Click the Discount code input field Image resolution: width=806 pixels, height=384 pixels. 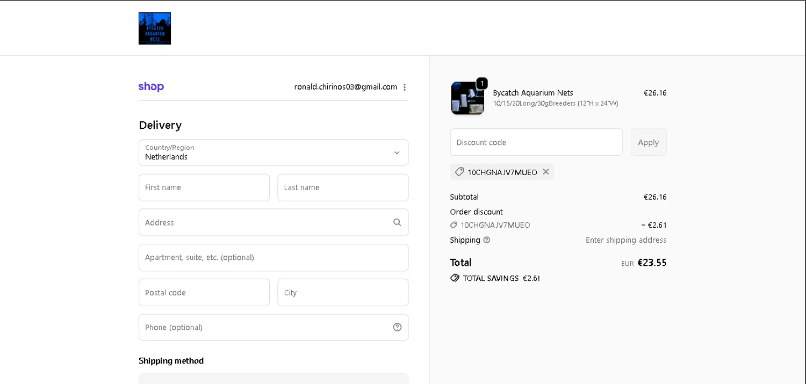pos(536,142)
